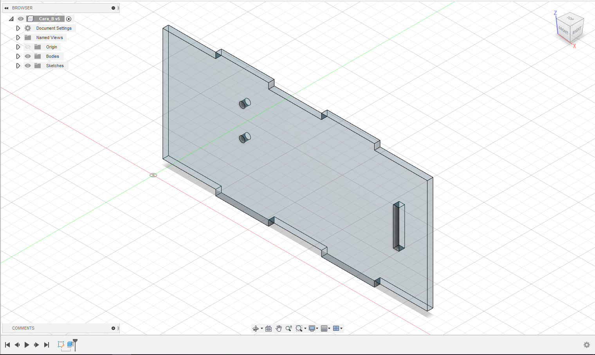
Task: Activate the Orbit tool in navigation bar
Action: 256,328
